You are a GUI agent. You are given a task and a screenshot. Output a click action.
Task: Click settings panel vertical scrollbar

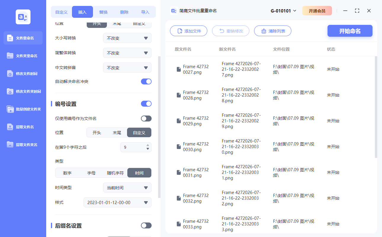point(159,127)
